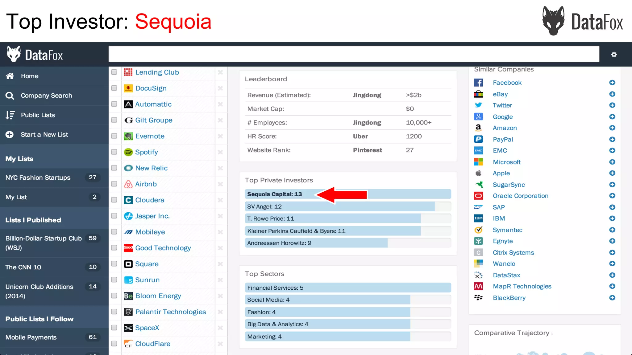Open Wanelo in Similar Companies
The image size is (632, 355).
tap(504, 264)
